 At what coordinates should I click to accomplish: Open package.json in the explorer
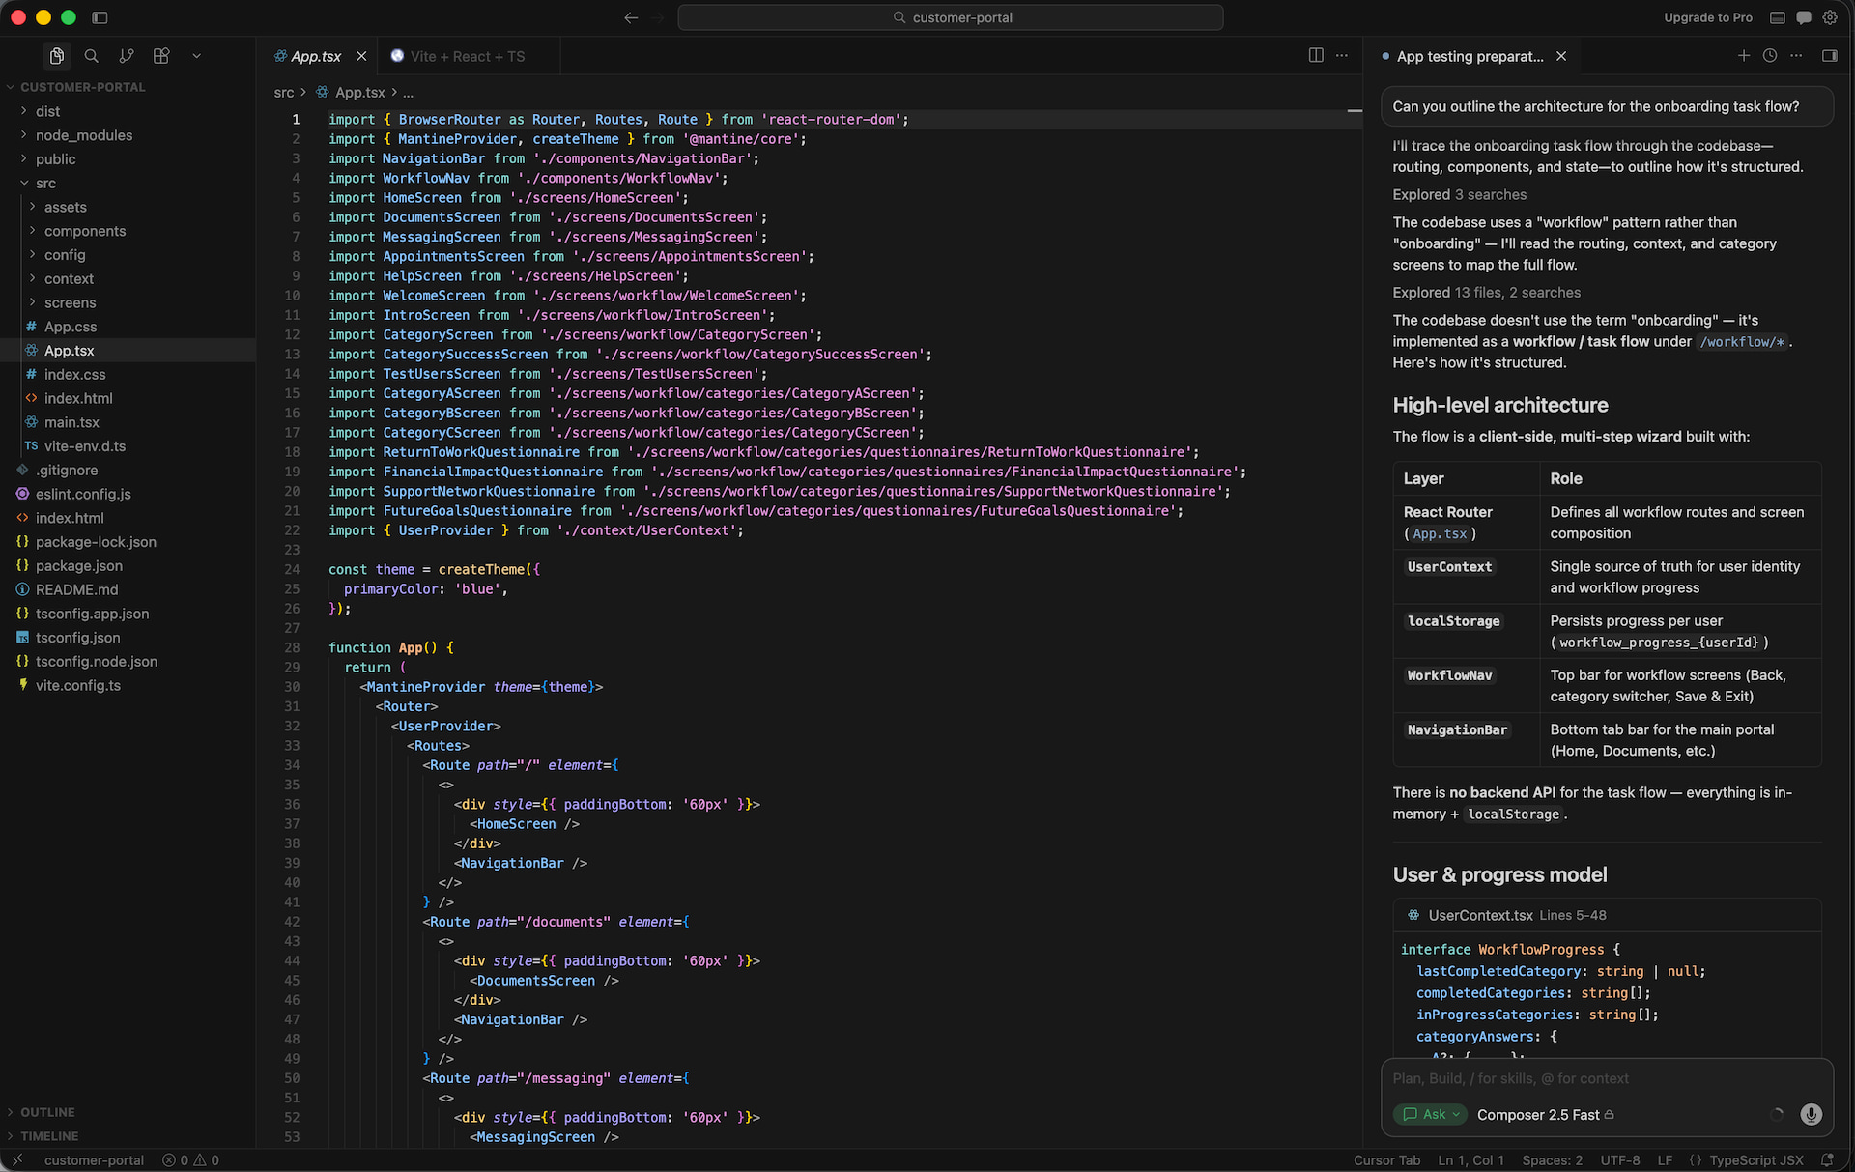click(79, 565)
